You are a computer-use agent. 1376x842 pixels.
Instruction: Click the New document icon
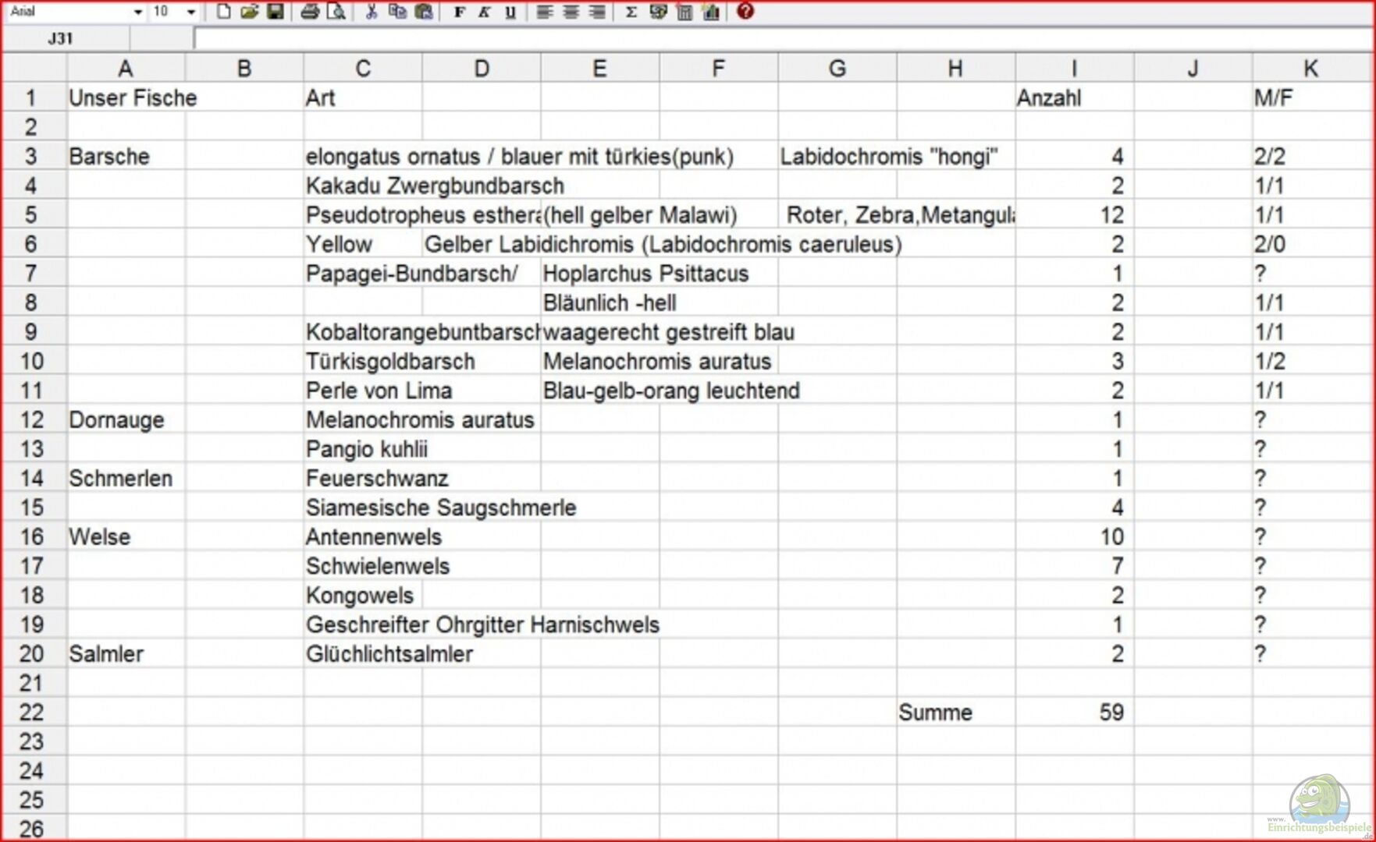[x=223, y=12]
